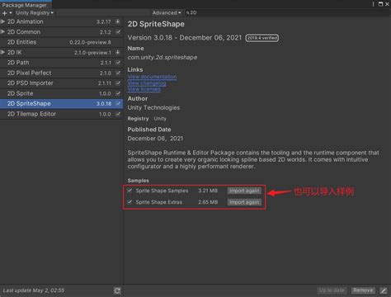Open the Unity Registry dropdown

click(x=35, y=13)
